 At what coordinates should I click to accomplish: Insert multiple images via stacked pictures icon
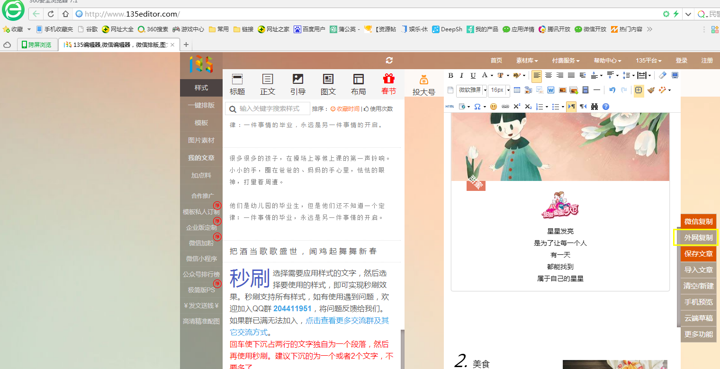tap(574, 90)
